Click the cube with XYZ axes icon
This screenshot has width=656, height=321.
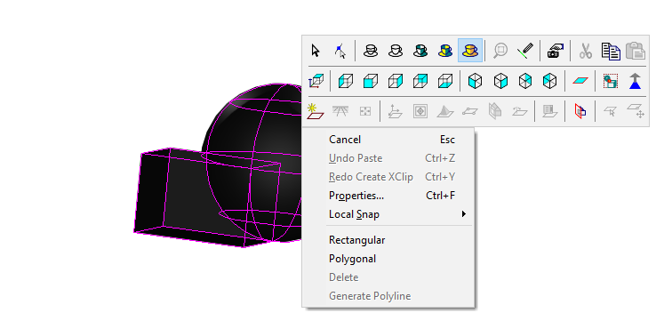click(316, 81)
